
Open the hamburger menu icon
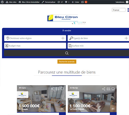[x=128, y=10]
